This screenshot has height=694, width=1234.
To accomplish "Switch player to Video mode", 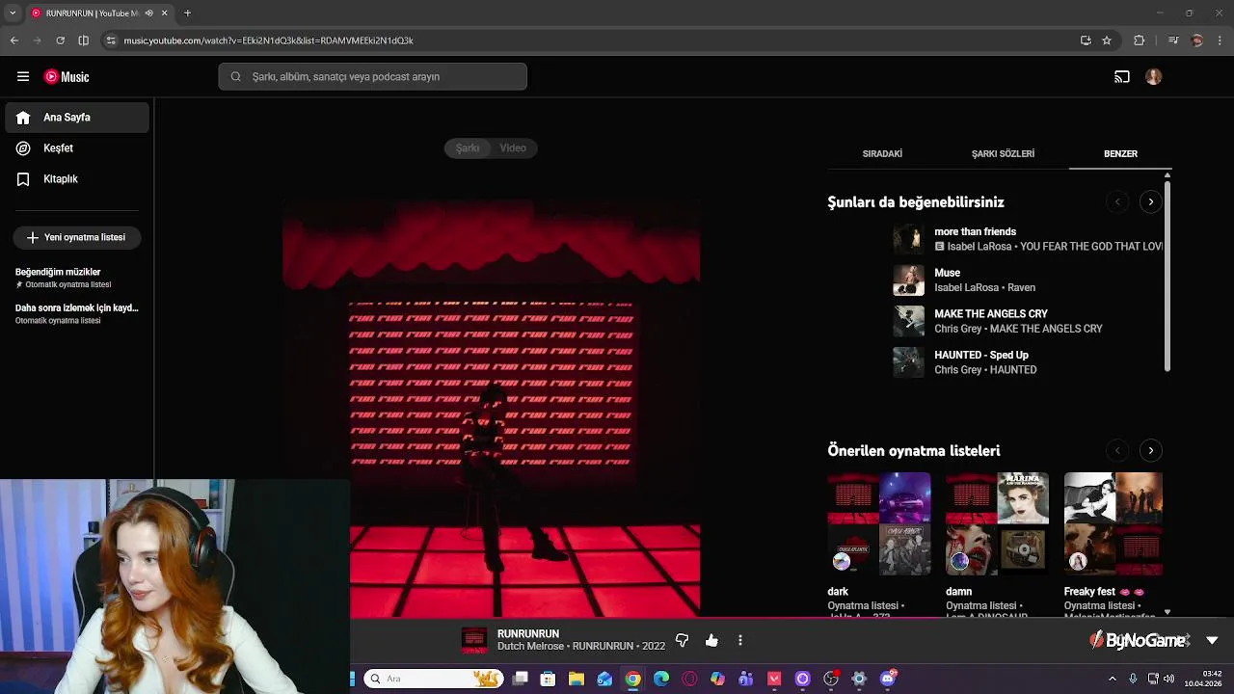I will point(513,147).
